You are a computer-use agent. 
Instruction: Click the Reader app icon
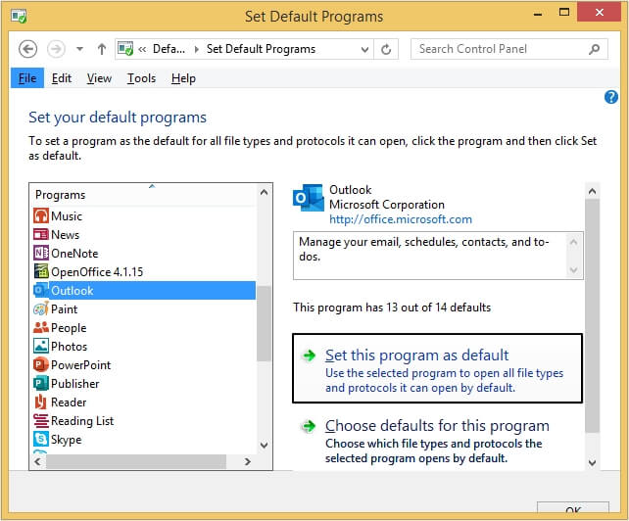(x=41, y=402)
